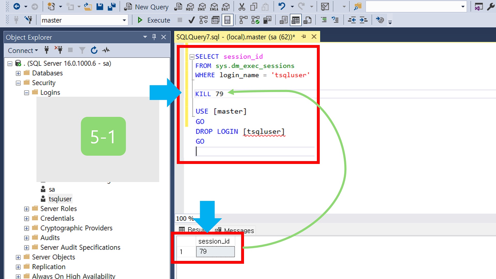Open a new MDX query
The image size is (496, 279).
pyautogui.click(x=190, y=7)
